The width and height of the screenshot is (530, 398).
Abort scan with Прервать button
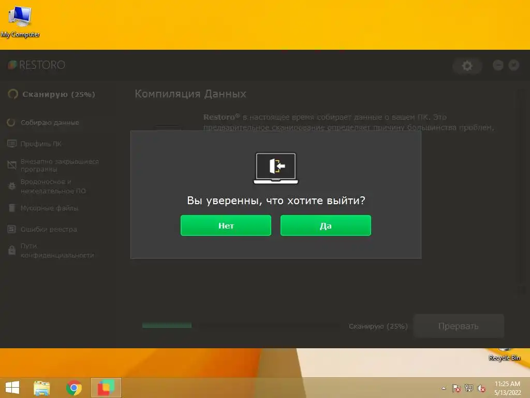point(459,326)
